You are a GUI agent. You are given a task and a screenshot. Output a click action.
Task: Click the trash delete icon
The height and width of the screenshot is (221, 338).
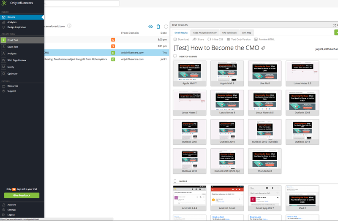[158, 27]
